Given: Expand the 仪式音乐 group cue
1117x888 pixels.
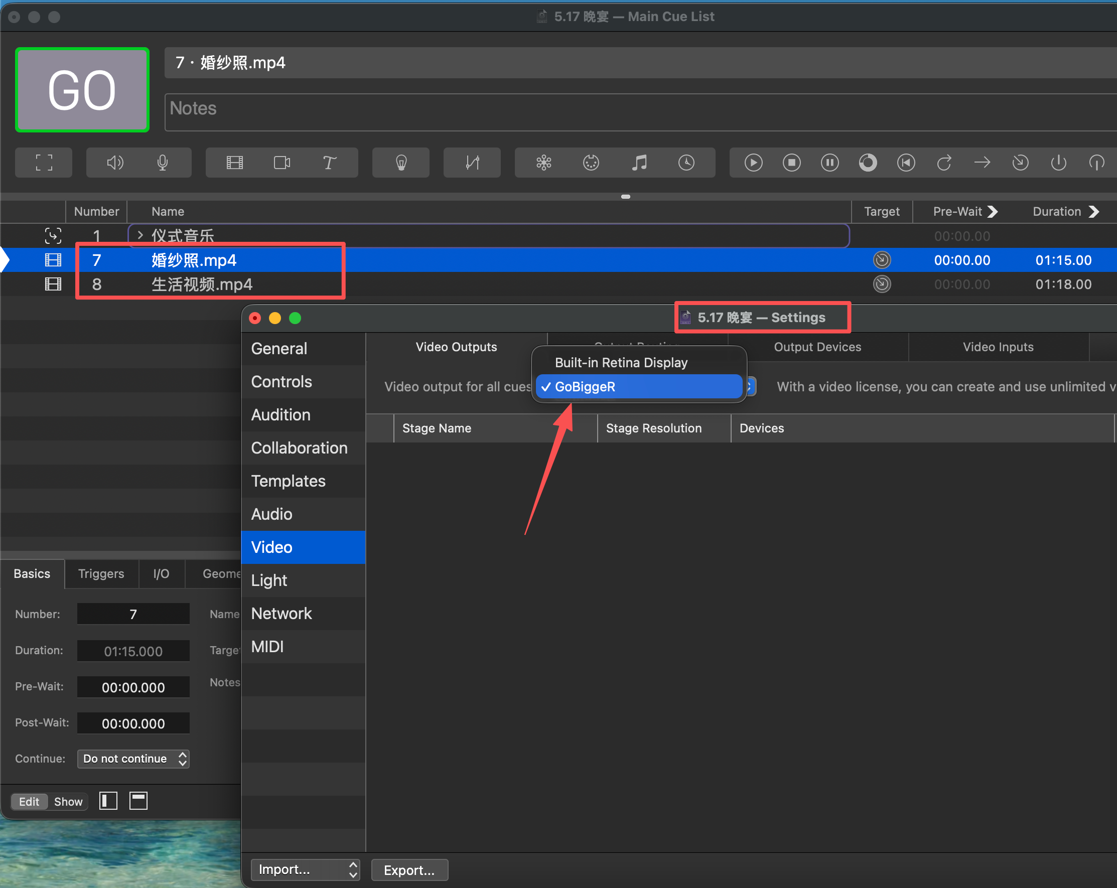Looking at the screenshot, I should 140,235.
